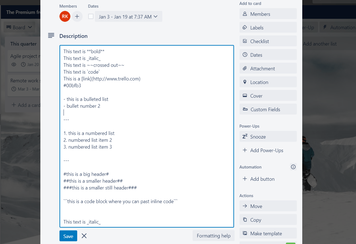Viewport: 356px width, 244px height.
Task: Open Custom Fields
Action: [268, 109]
